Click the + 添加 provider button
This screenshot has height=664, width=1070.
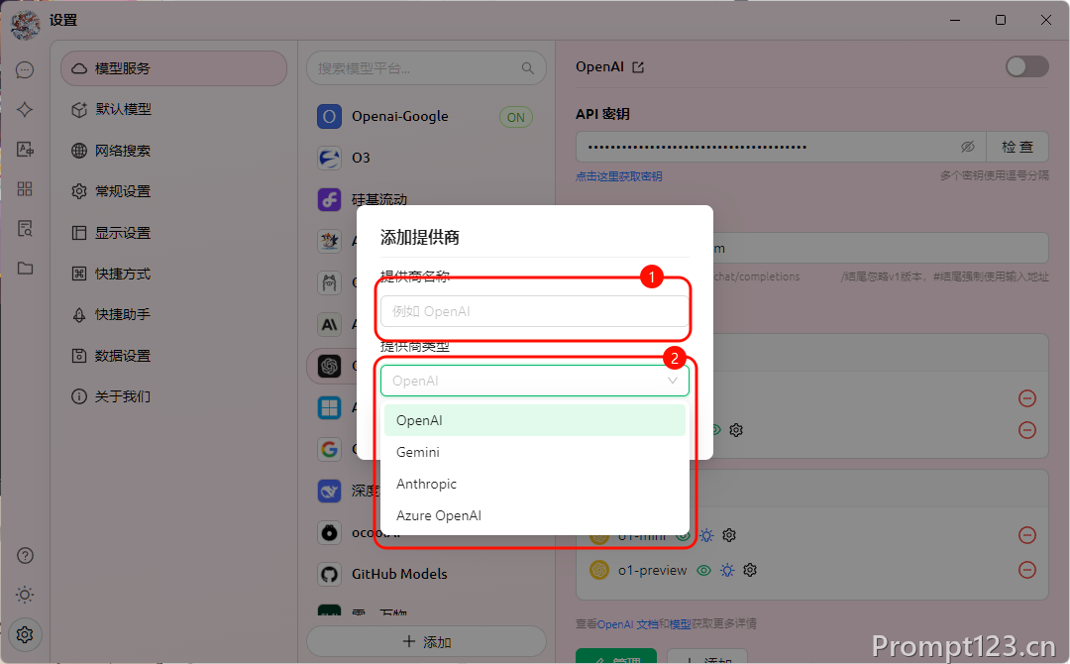[426, 641]
